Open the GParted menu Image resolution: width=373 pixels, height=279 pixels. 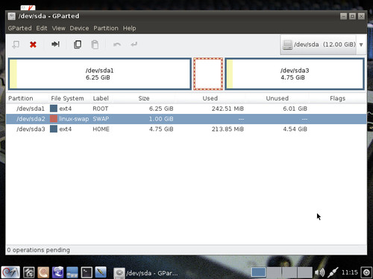pyautogui.click(x=19, y=28)
